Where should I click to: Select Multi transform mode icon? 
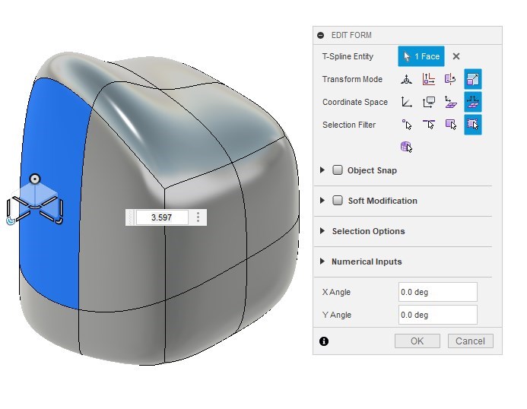(407, 79)
